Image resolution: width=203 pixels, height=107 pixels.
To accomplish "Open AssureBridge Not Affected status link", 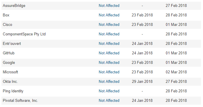I will [x=109, y=6].
